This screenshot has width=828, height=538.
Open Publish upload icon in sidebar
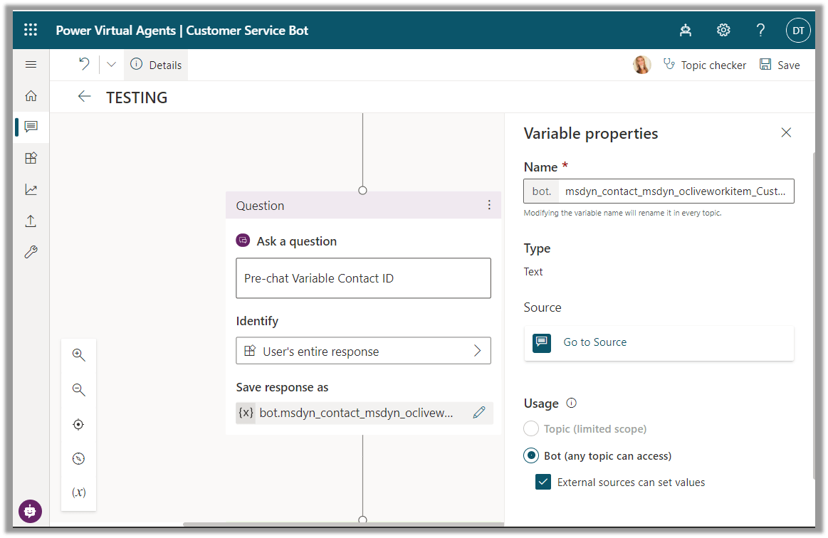click(31, 221)
